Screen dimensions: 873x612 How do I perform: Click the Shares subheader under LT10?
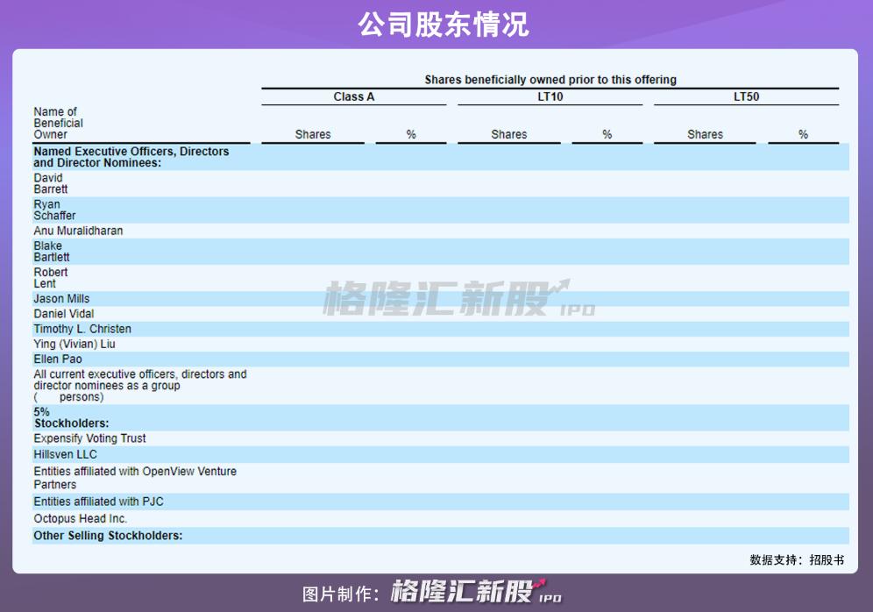(x=509, y=134)
